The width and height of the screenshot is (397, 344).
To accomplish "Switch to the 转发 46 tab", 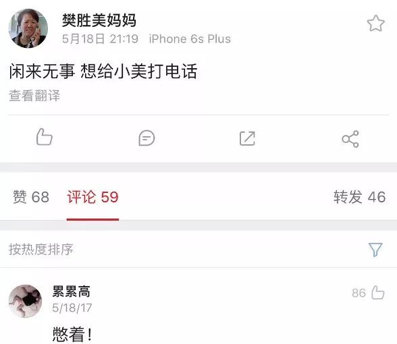I will (359, 197).
